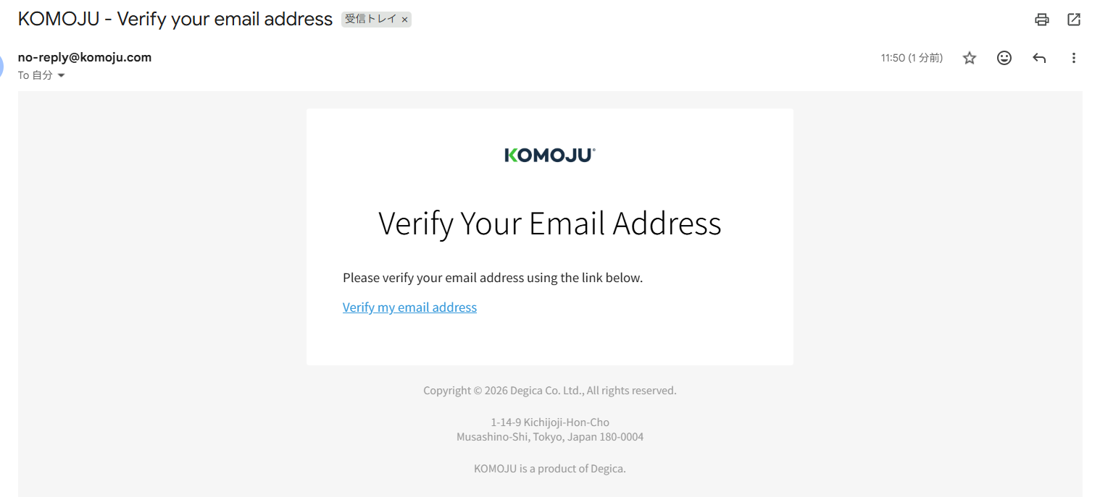Expand recipient details next to To 自分
Image resolution: width=1100 pixels, height=497 pixels.
tap(61, 75)
